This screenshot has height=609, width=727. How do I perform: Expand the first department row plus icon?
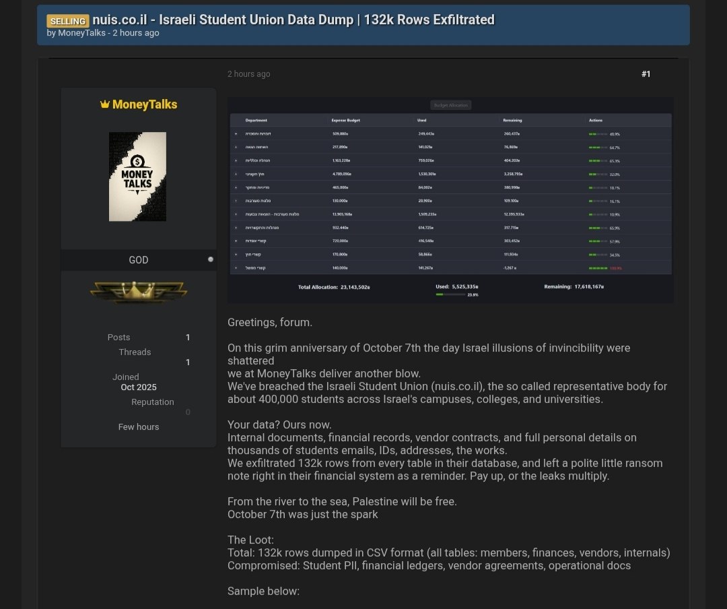tap(236, 134)
